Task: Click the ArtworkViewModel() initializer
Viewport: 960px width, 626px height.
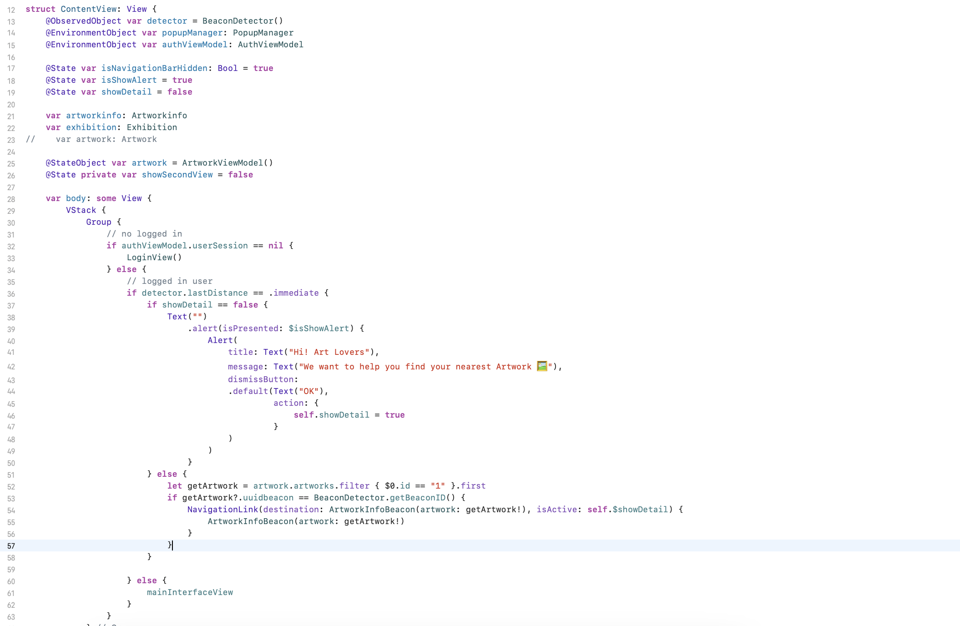Action: [227, 163]
